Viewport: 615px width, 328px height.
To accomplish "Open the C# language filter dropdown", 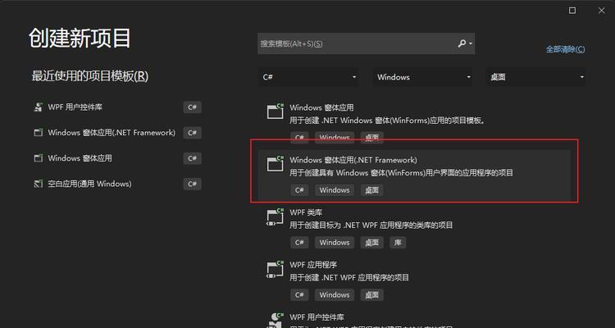I will tap(308, 77).
